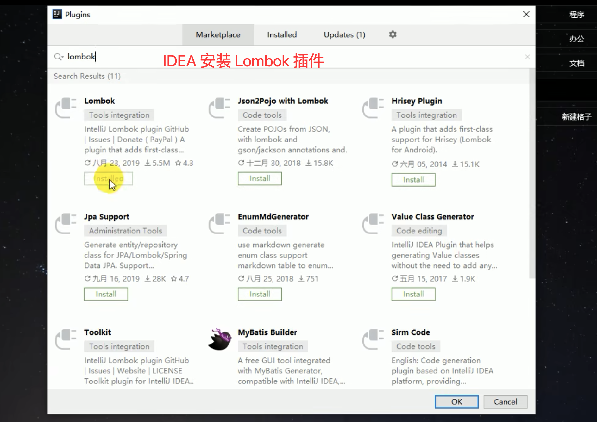Click the search magnifier history dropdown
597x422 pixels.
click(x=59, y=57)
